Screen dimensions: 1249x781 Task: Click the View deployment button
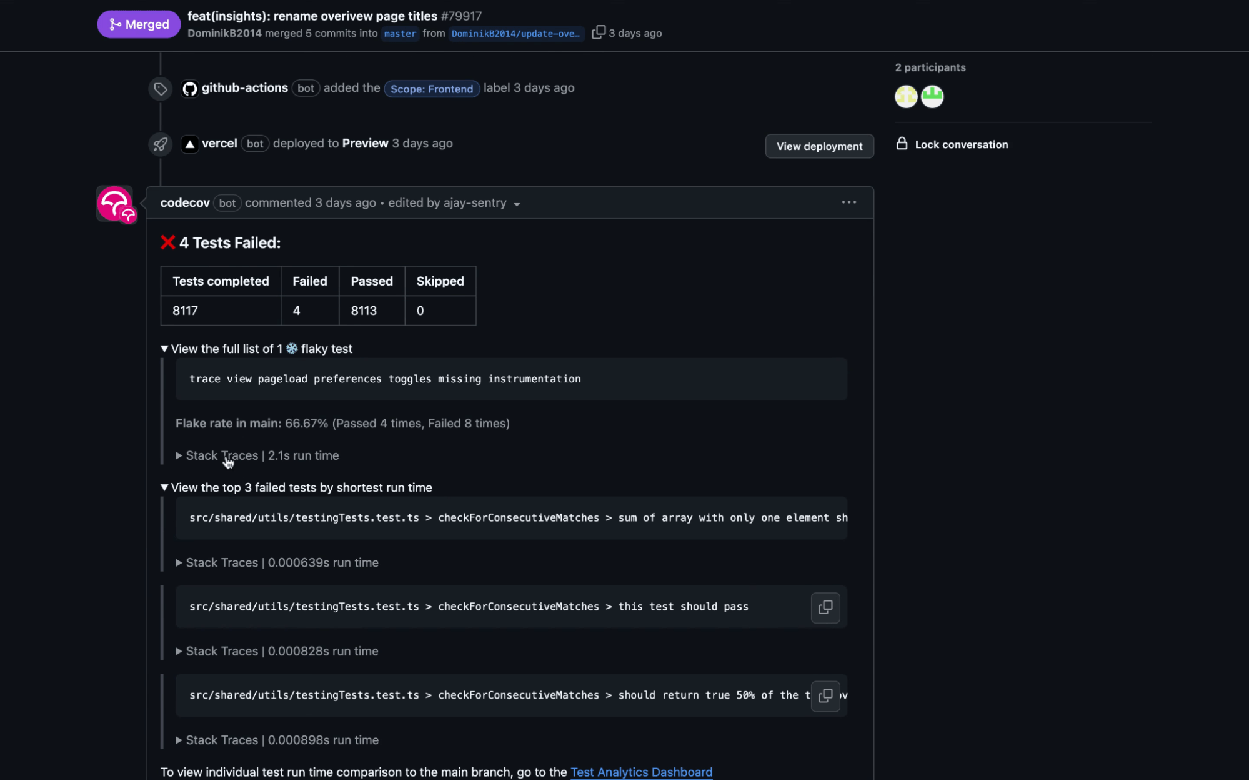click(819, 146)
